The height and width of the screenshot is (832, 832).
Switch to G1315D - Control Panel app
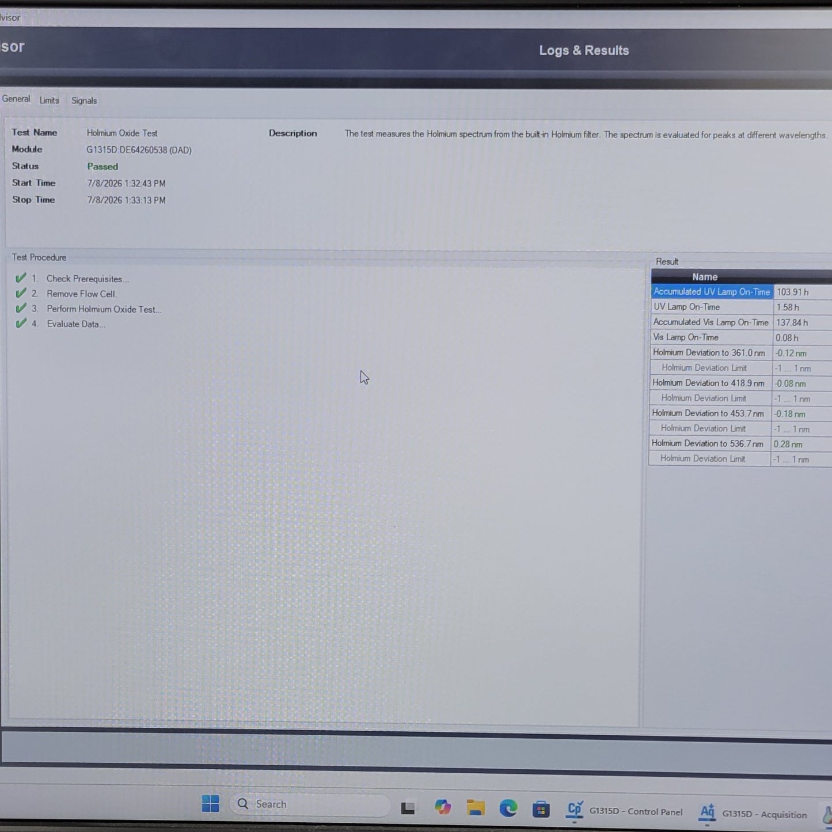(625, 811)
